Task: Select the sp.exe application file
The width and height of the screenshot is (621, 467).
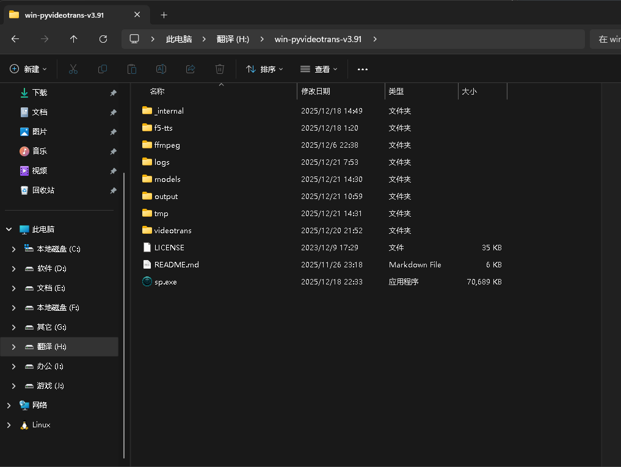Action: (165, 282)
